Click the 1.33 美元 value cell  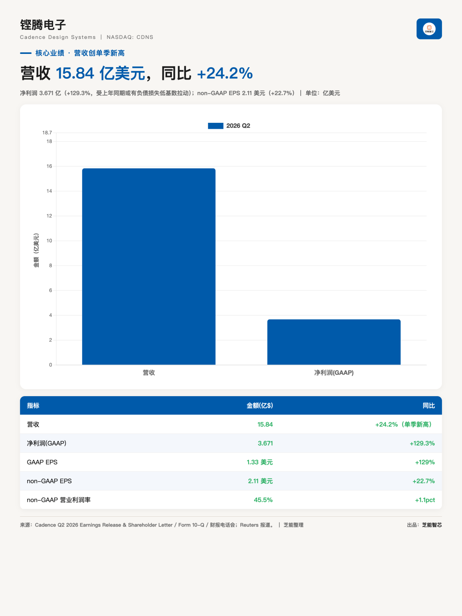pos(260,462)
